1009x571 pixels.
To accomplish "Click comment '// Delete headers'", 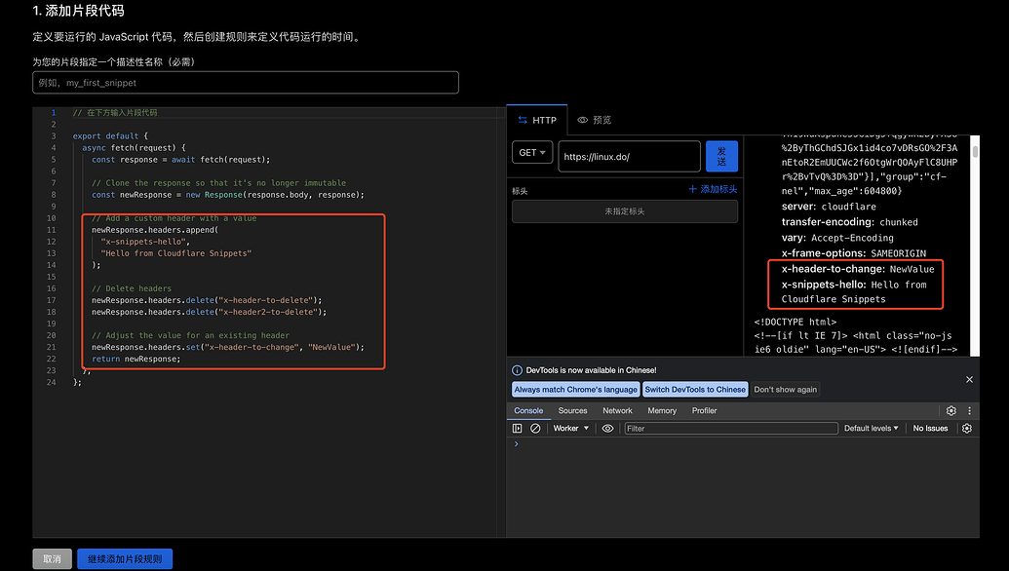I will [x=132, y=288].
